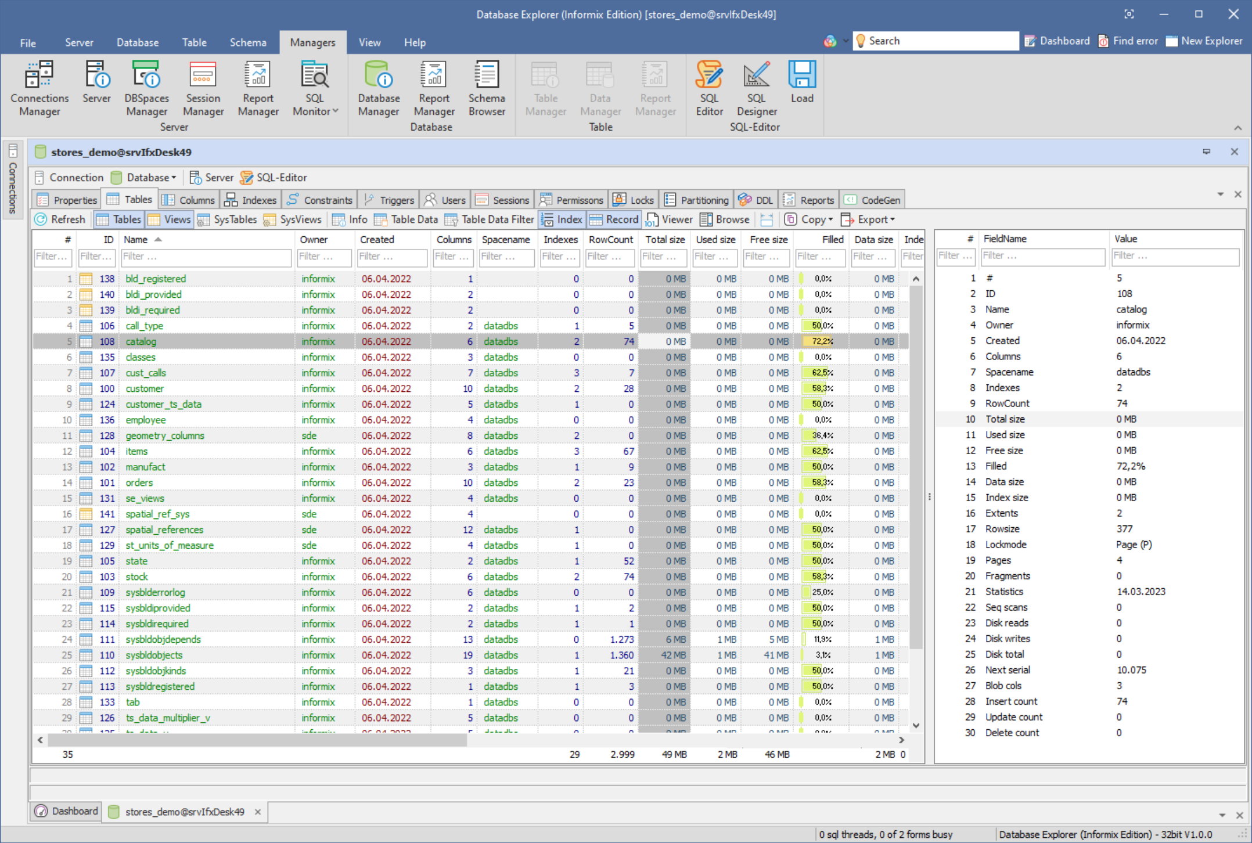
Task: Switch to the Database ribbon tab
Action: (x=138, y=42)
